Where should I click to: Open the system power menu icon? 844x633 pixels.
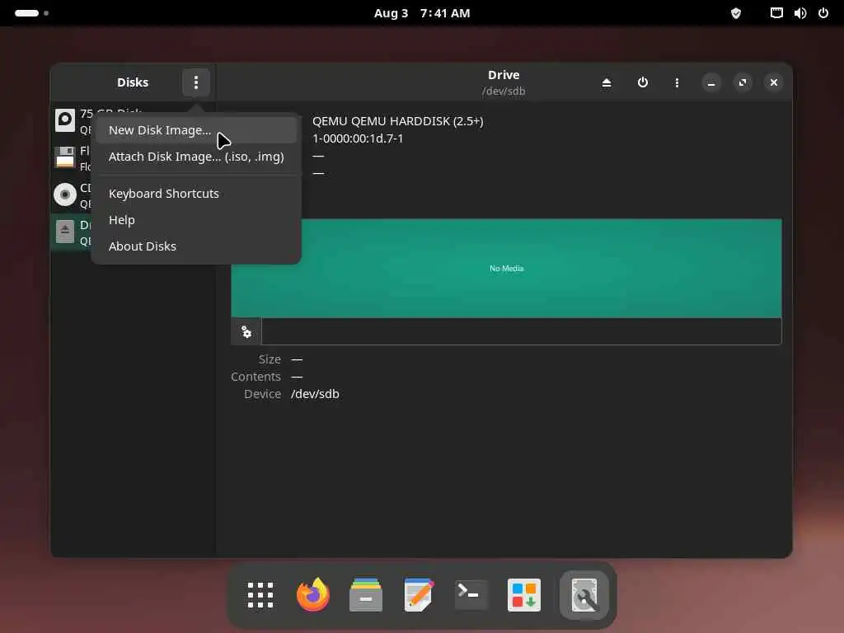pyautogui.click(x=823, y=13)
